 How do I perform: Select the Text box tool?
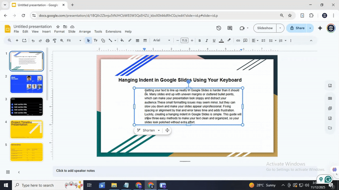click(95, 41)
